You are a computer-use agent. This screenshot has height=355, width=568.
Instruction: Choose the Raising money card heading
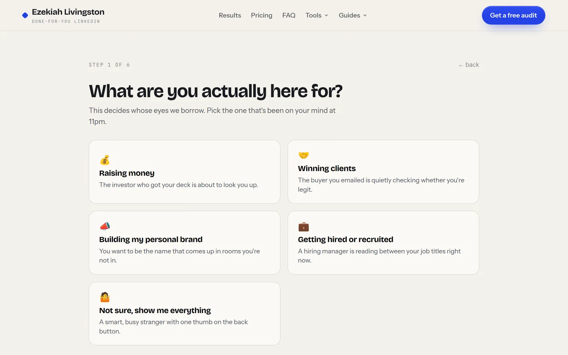click(127, 173)
